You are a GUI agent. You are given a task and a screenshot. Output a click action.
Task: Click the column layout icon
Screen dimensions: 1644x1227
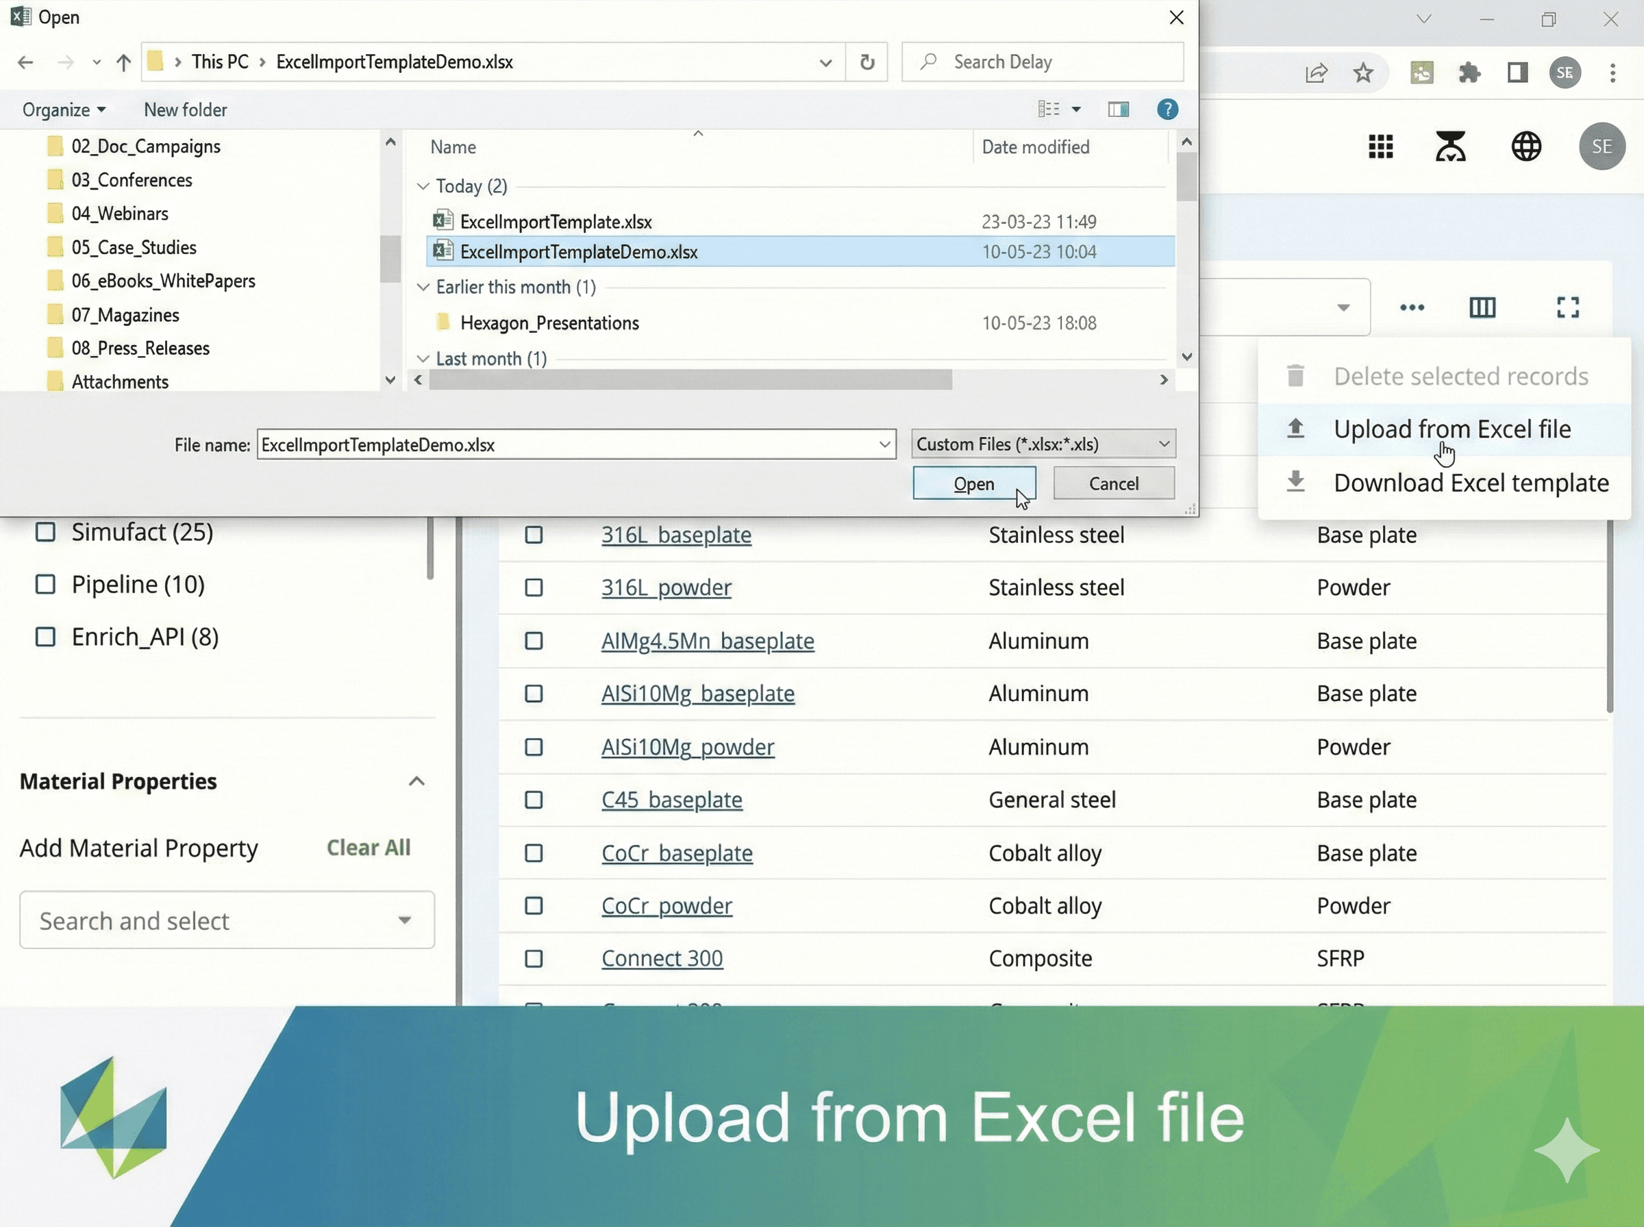tap(1482, 307)
